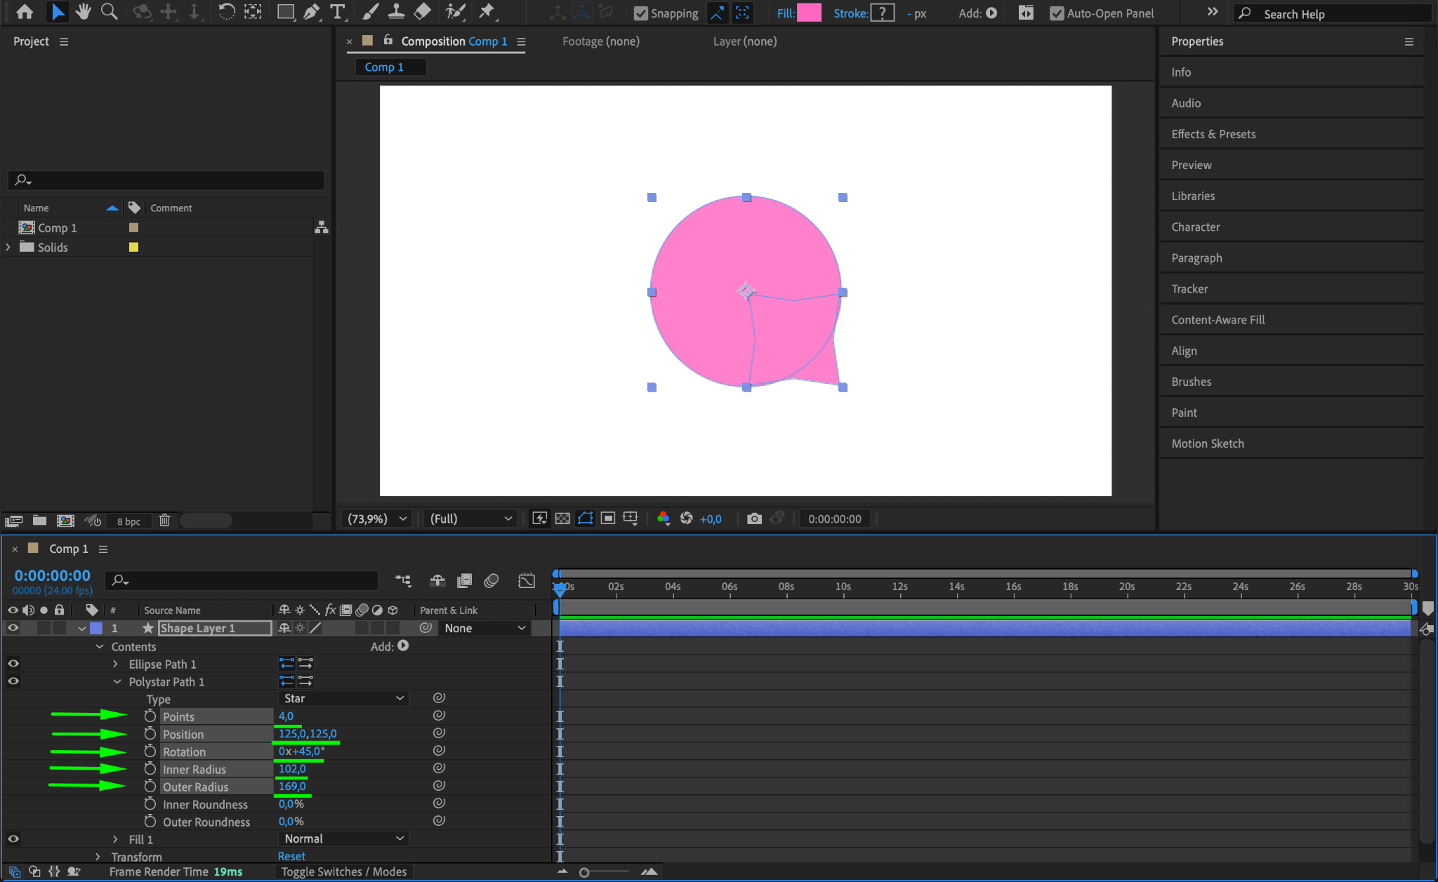Image resolution: width=1438 pixels, height=882 pixels.
Task: Toggle transparency grid in viewer
Action: (562, 519)
